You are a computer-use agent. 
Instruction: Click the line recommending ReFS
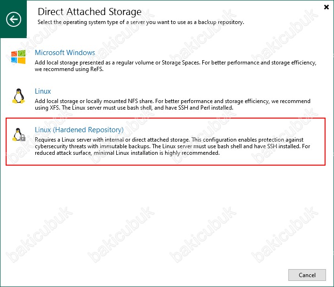coord(71,69)
